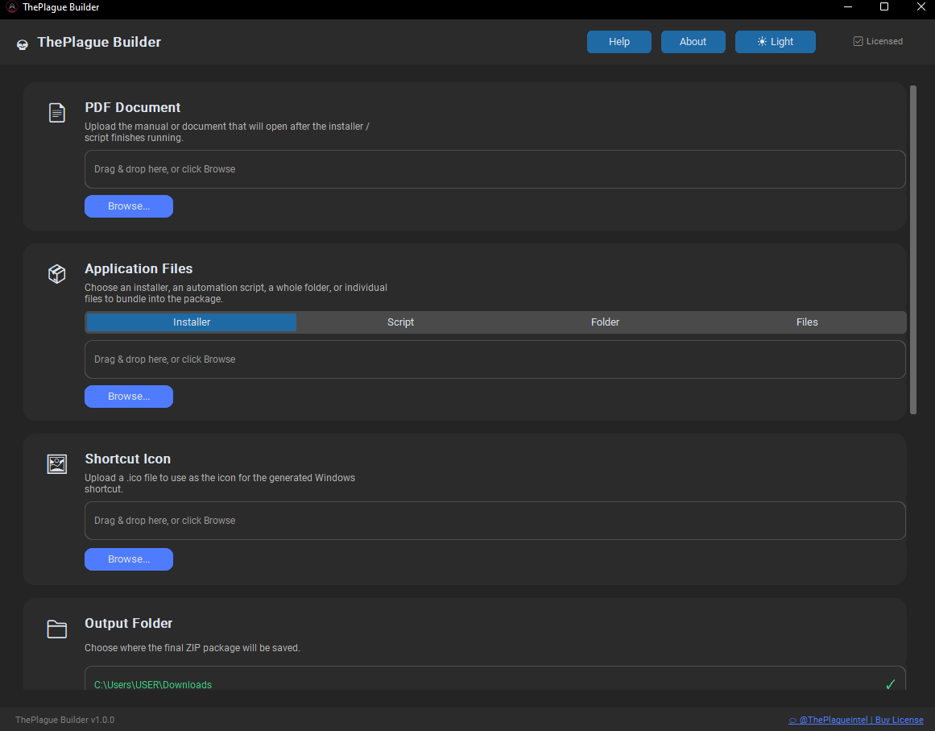Click the 'Application Files' heading

[139, 268]
